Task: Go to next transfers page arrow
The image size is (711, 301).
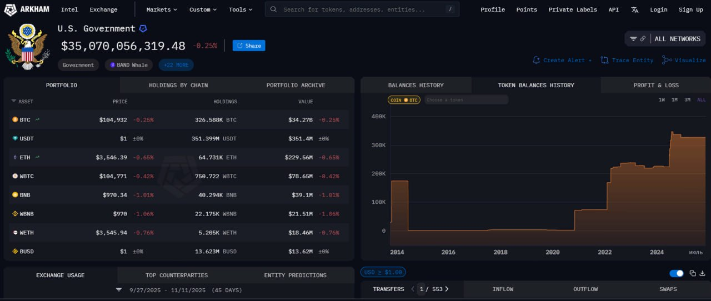Action: coord(447,289)
